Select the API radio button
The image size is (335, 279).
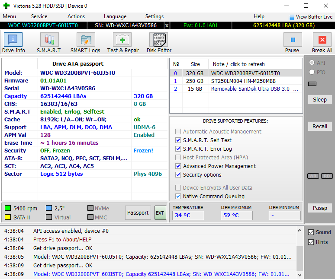pos(312,63)
